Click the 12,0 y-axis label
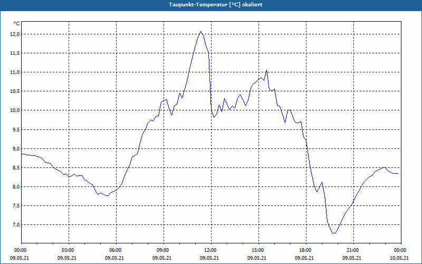 tap(15, 34)
